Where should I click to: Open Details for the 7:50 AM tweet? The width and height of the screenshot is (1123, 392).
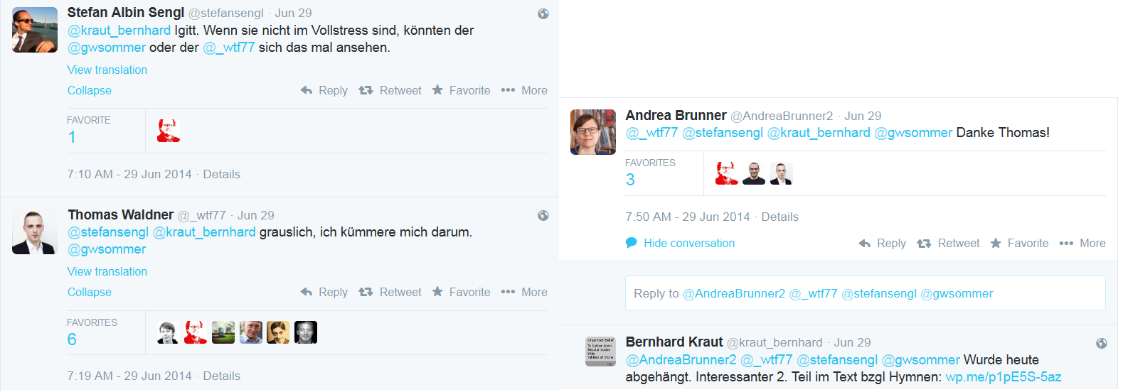779,217
